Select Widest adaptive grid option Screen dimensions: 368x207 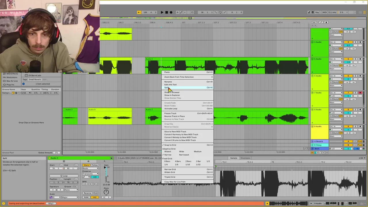coord(168,152)
